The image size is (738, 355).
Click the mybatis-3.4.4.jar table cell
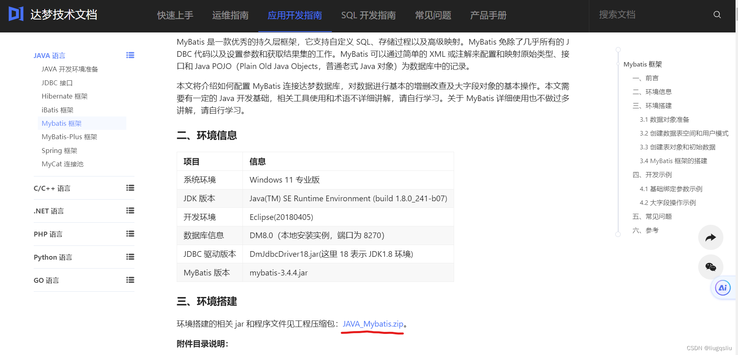click(348, 273)
